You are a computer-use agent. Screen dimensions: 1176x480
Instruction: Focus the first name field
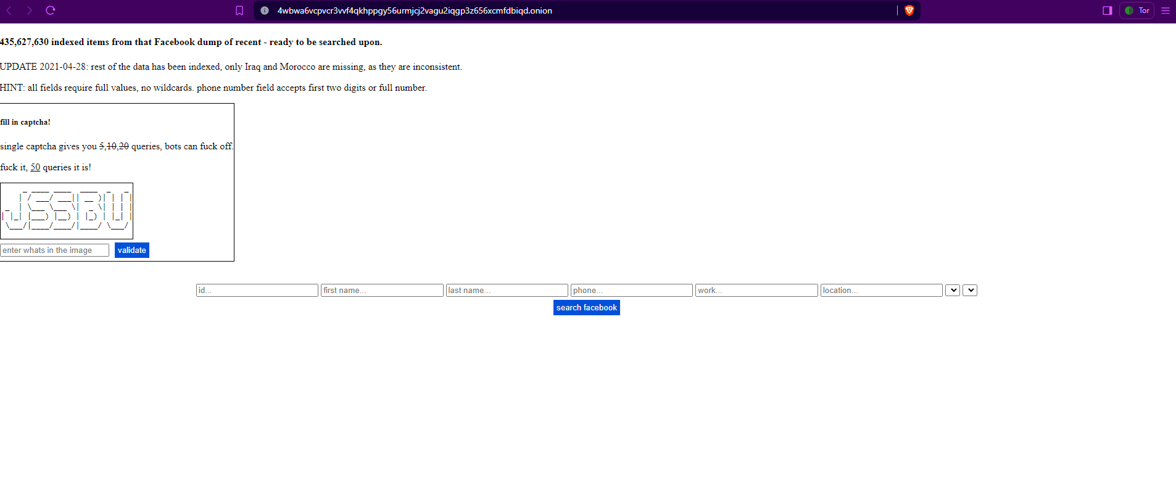382,290
